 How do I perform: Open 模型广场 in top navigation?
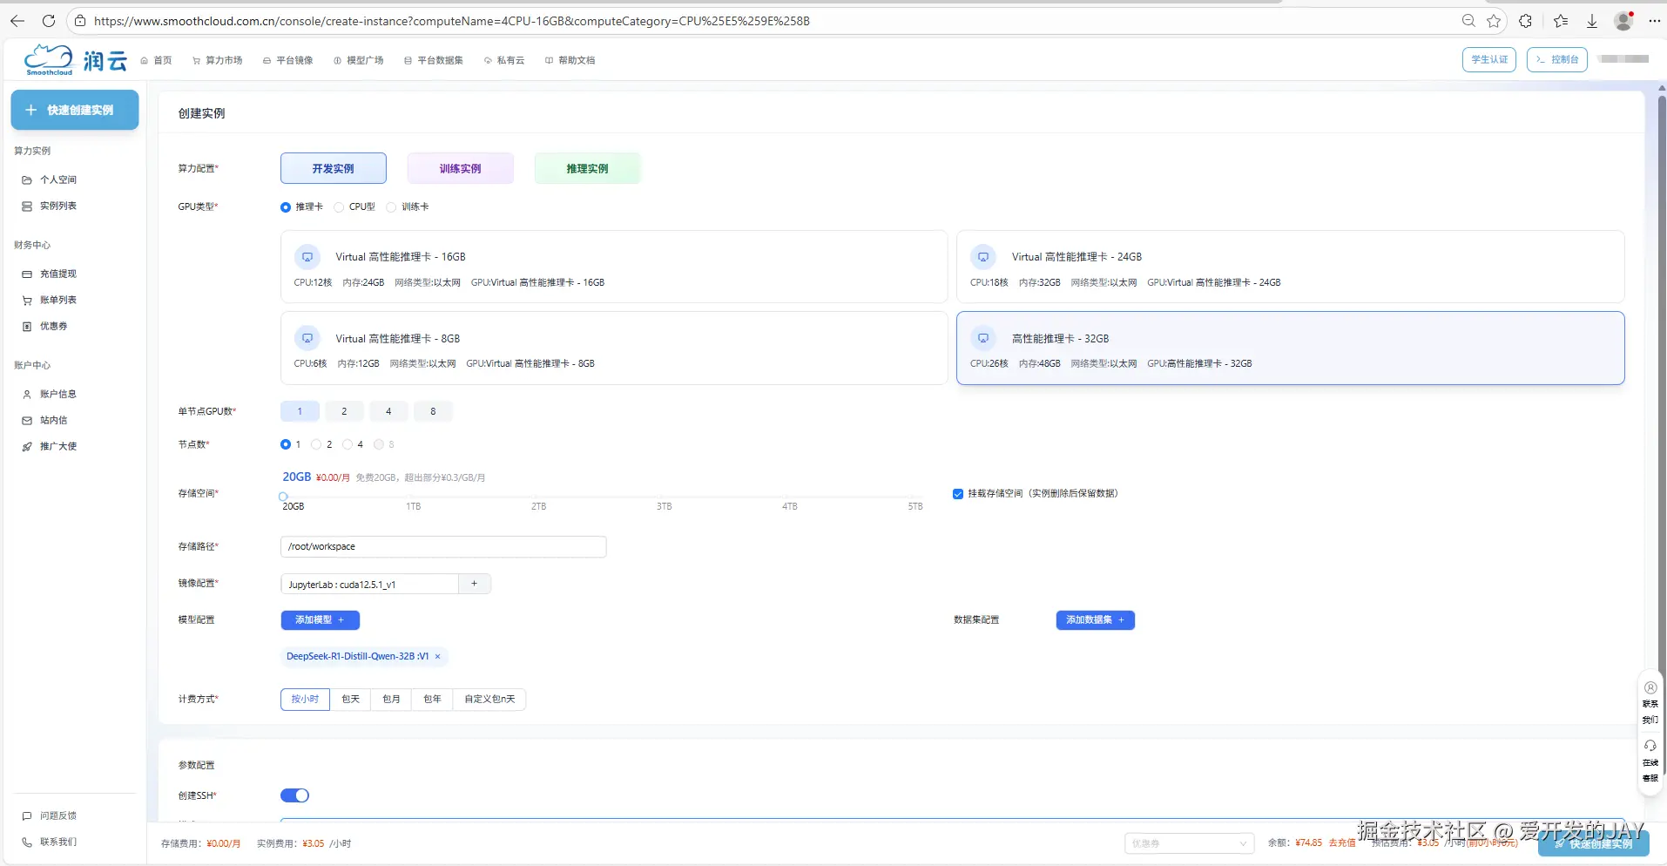pyautogui.click(x=358, y=60)
